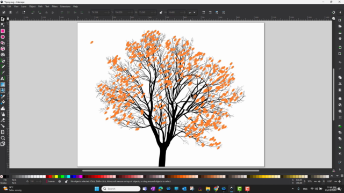344x193 pixels.
Task: Toggle moving patterns with objects
Action: point(224,12)
